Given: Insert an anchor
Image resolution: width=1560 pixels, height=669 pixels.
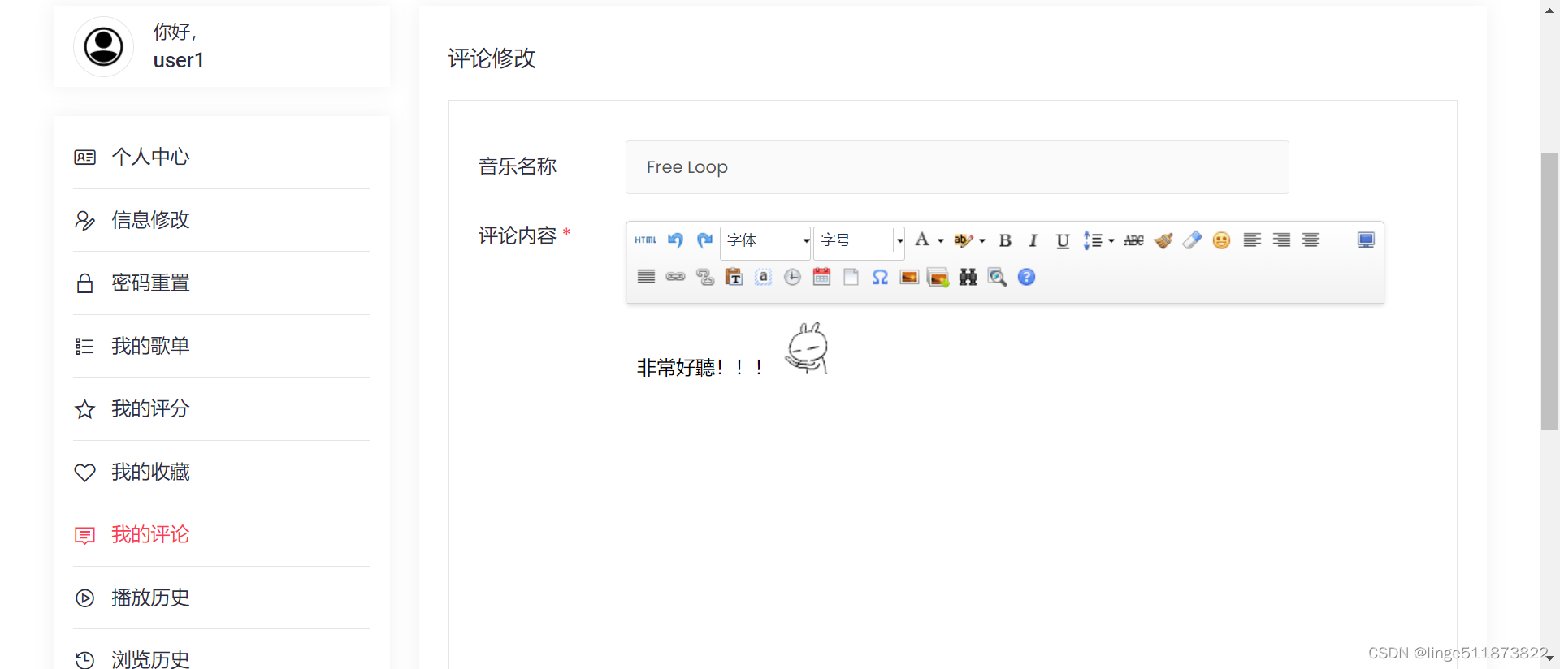Looking at the screenshot, I should (763, 277).
